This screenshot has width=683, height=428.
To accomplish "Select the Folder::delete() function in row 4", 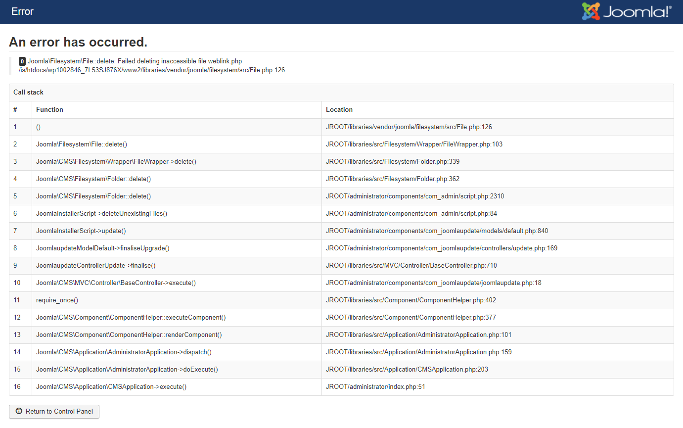I will pyautogui.click(x=177, y=179).
